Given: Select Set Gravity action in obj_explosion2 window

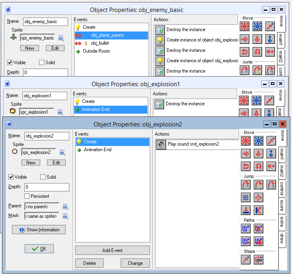Looking at the screenshot, I should (271, 154).
